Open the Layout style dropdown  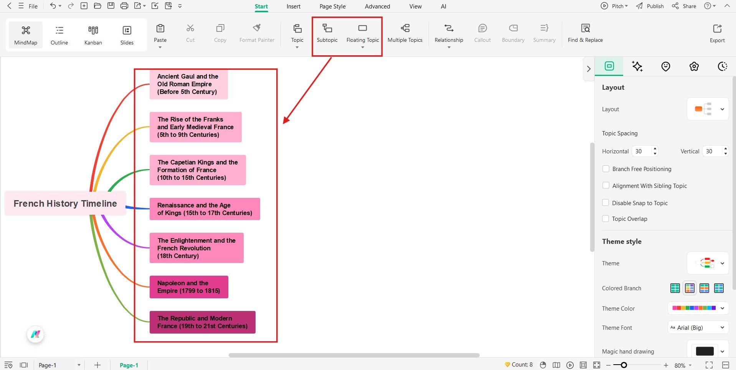tap(723, 109)
